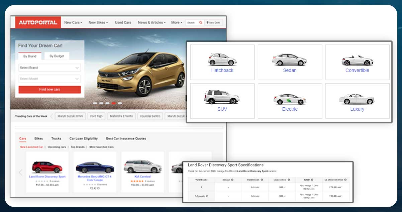Open the New Launched Car link
This screenshot has height=212, width=402.
pyautogui.click(x=31, y=147)
